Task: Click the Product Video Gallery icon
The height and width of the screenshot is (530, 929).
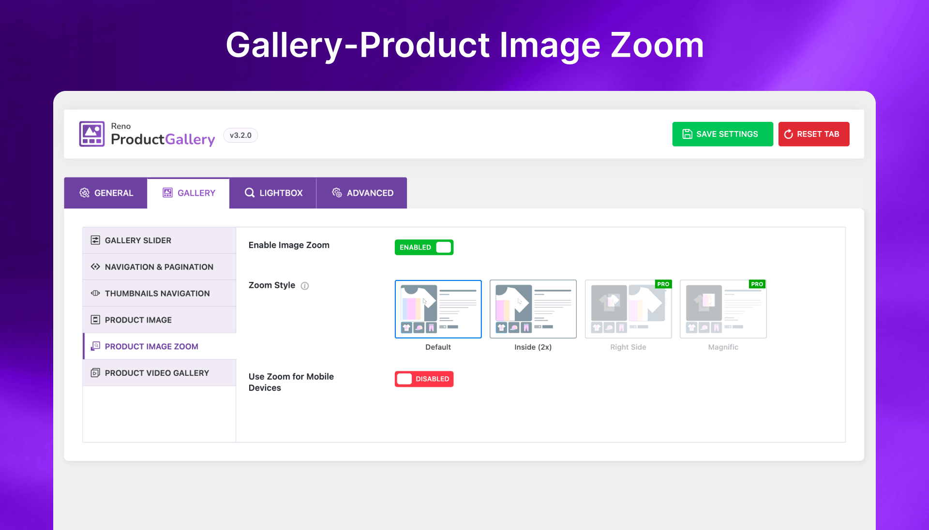Action: coord(95,373)
